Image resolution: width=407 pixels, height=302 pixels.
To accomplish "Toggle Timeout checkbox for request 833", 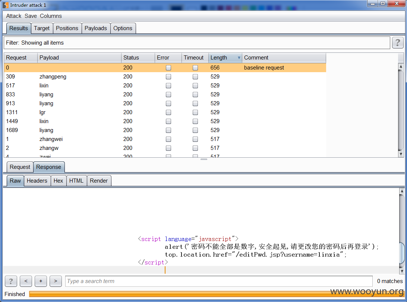I will tap(195, 94).
